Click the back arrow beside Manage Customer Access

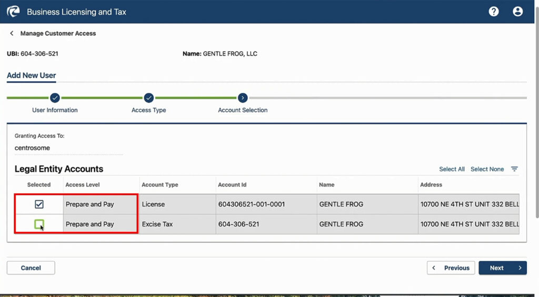pos(12,34)
